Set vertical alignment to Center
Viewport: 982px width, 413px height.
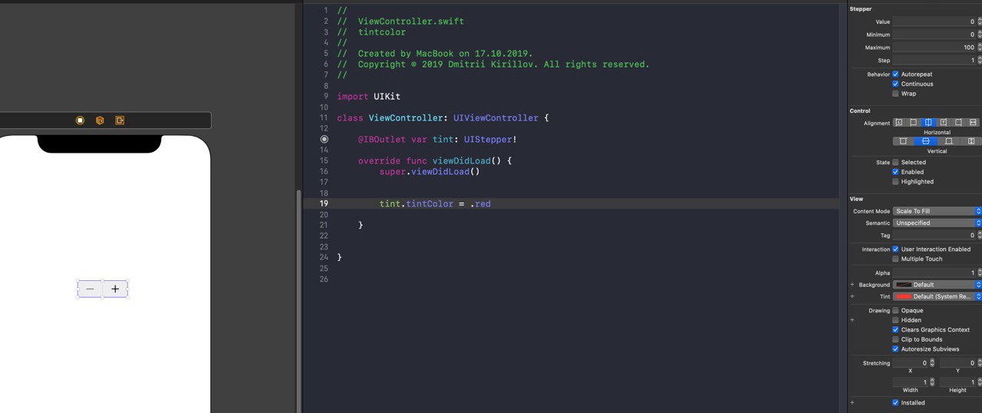(926, 141)
